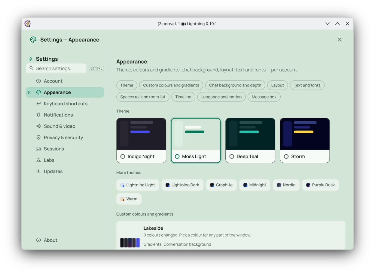Click the Indigo Night theme preview
This screenshot has height=275, width=375.
141,134
